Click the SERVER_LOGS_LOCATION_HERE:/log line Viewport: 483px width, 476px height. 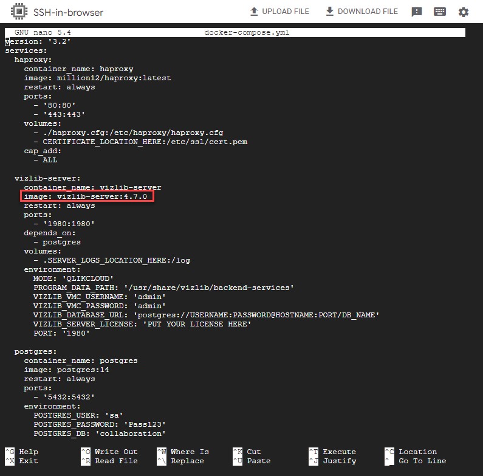112,261
